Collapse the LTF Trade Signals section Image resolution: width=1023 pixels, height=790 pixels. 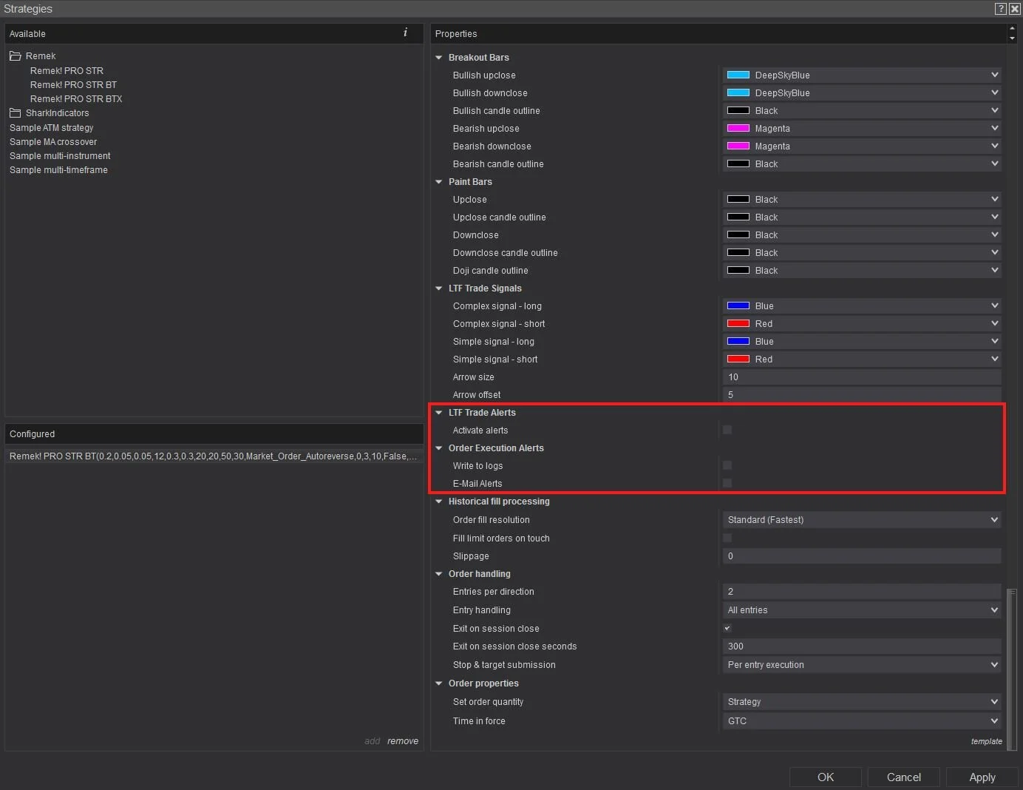[439, 288]
